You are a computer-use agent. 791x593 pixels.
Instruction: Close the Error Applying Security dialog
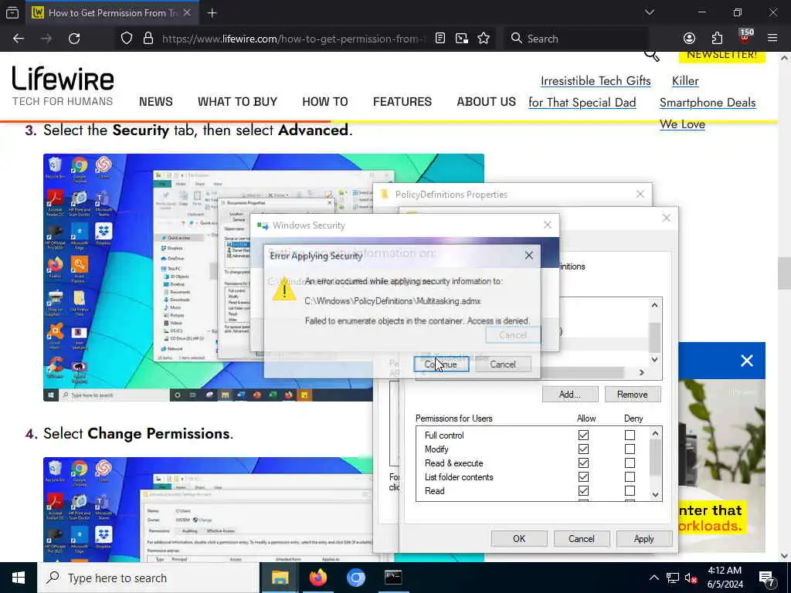click(x=528, y=256)
